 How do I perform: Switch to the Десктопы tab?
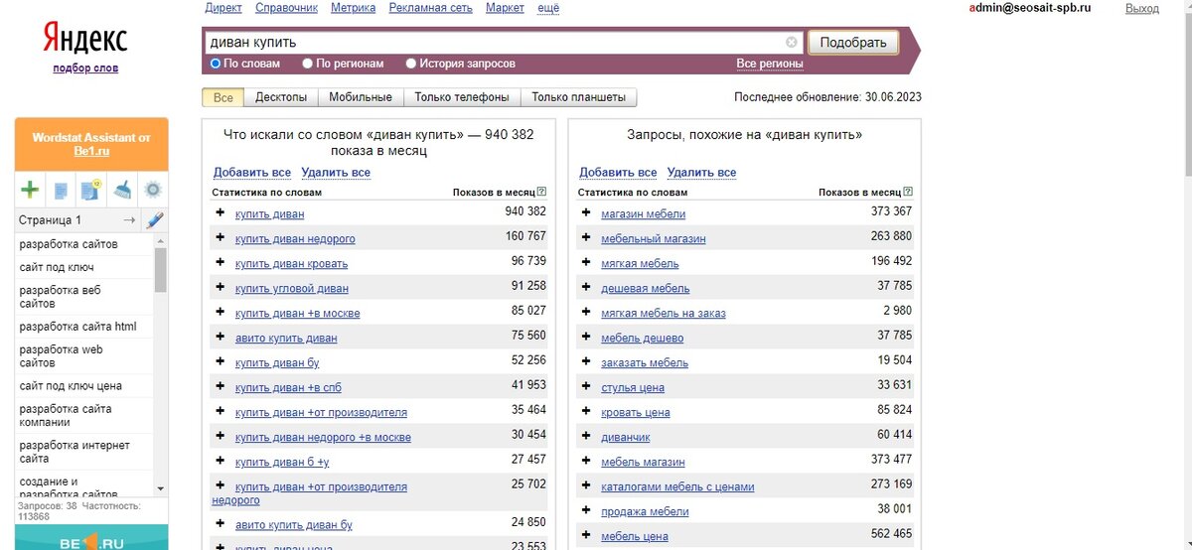pos(281,97)
